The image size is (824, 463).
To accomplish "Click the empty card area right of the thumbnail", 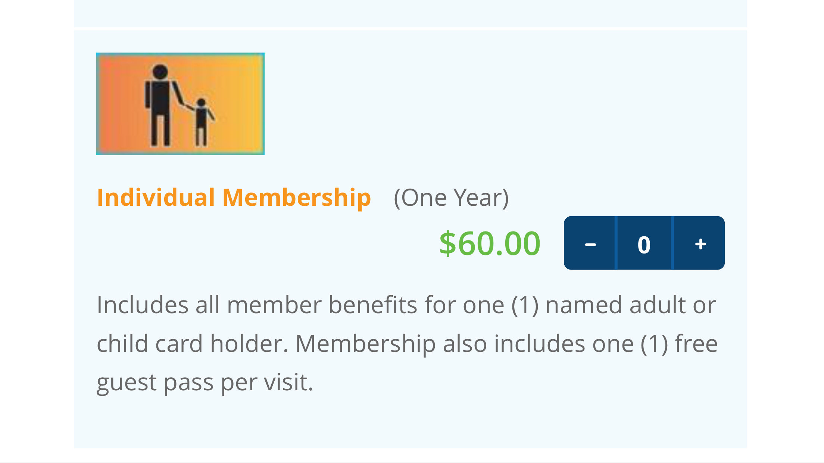I will coord(504,104).
